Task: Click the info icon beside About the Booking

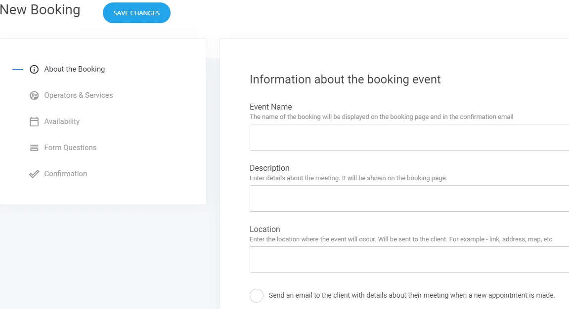Action: click(x=34, y=69)
